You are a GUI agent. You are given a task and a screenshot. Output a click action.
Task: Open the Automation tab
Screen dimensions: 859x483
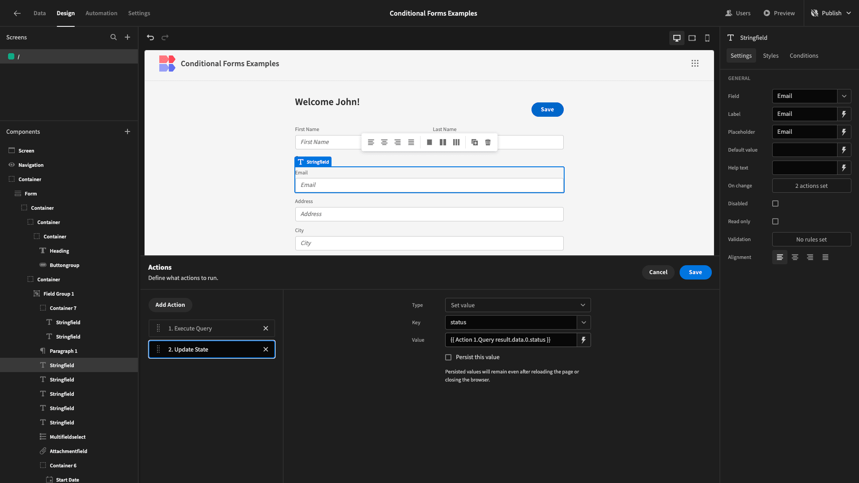[102, 13]
